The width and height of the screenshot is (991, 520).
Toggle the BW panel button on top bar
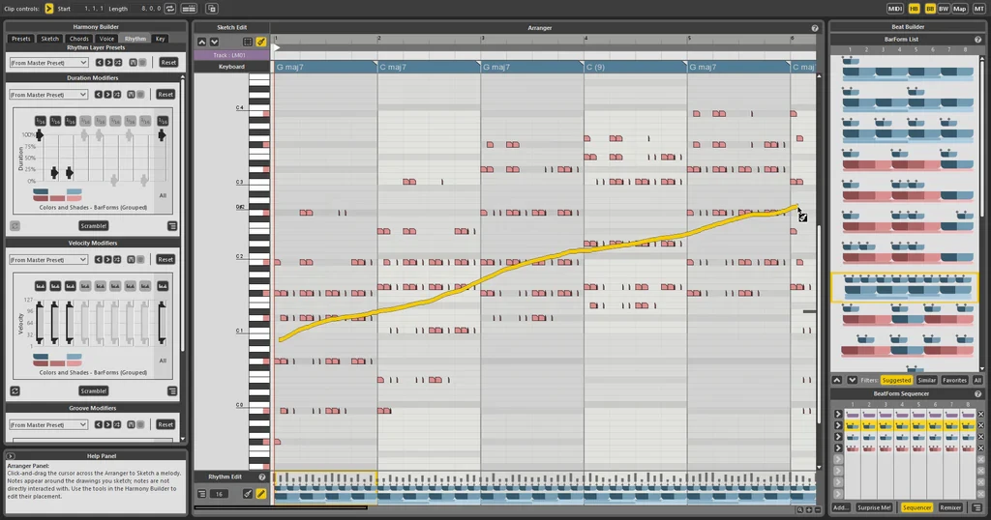(944, 9)
